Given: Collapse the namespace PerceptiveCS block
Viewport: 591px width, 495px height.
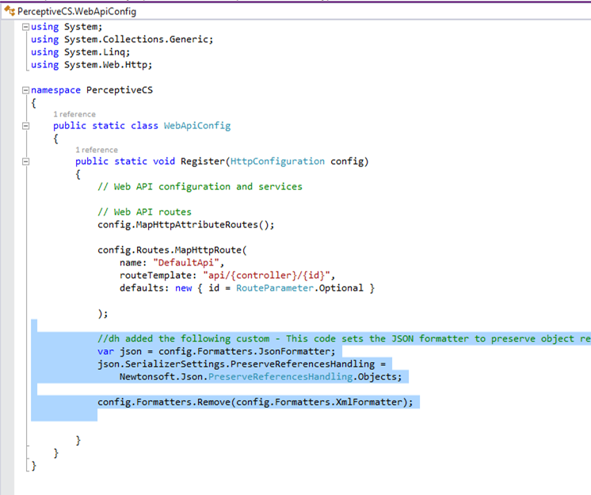Looking at the screenshot, I should point(25,90).
